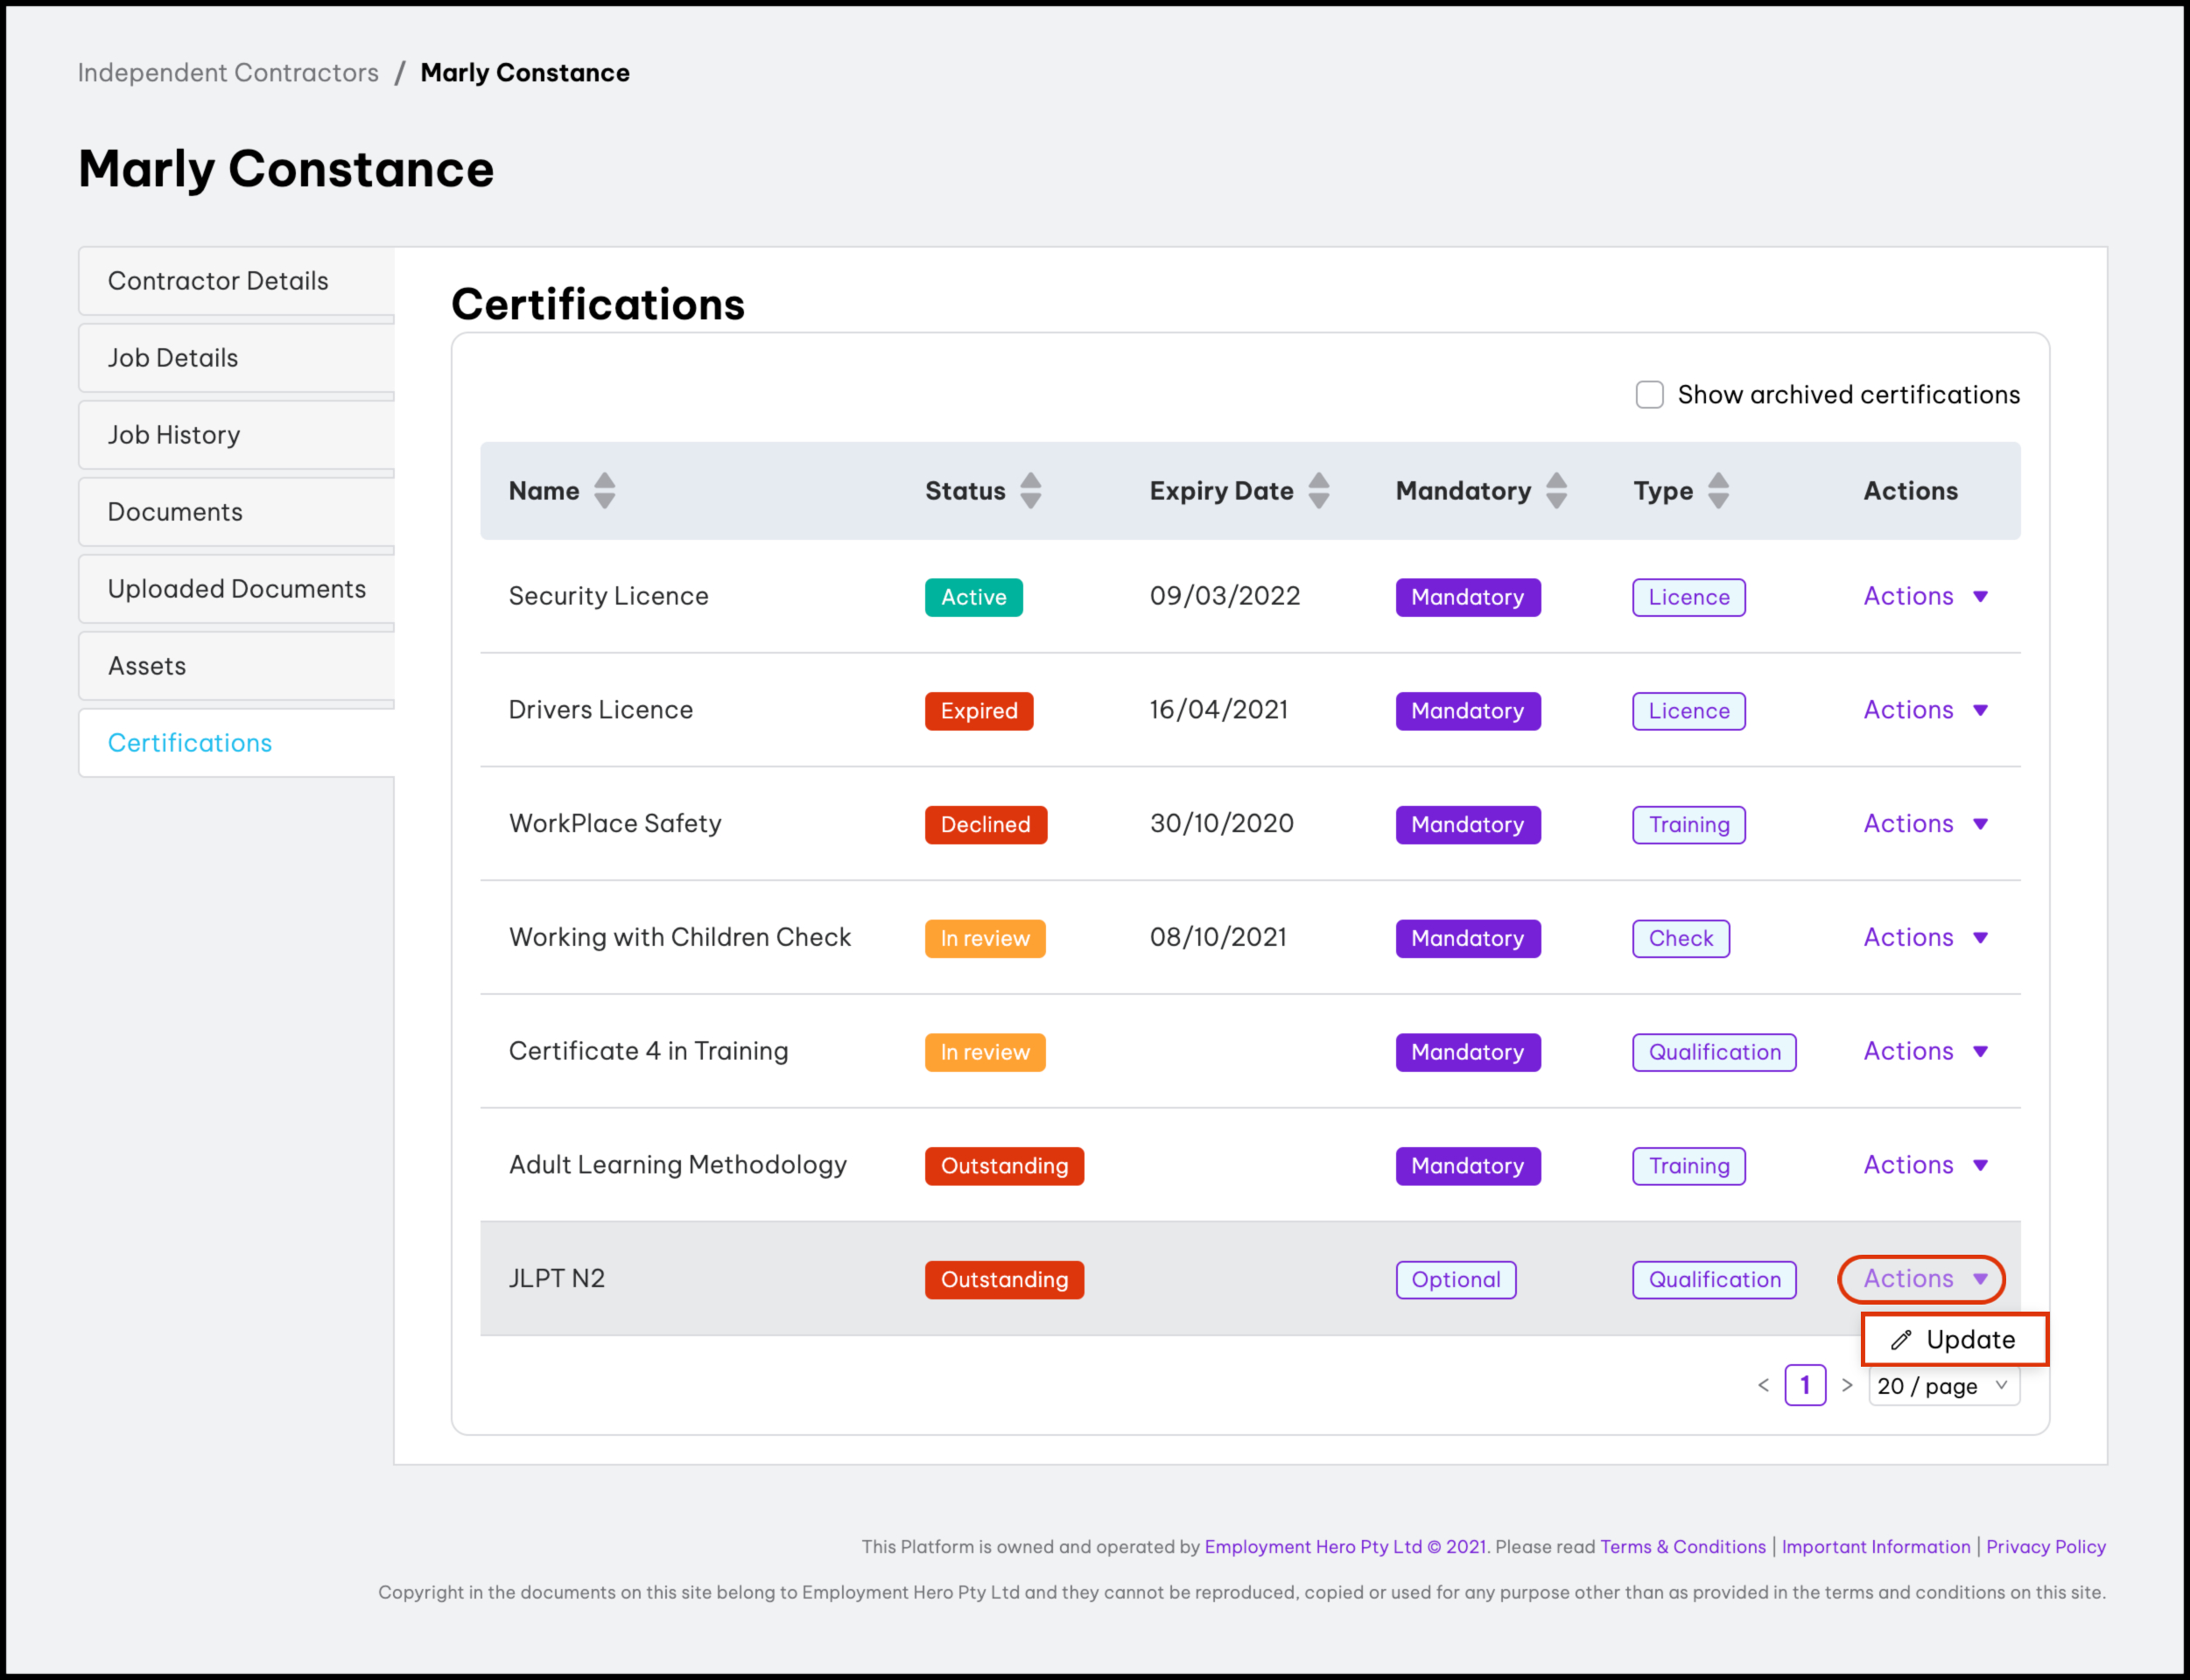Viewport: 2190px width, 1680px height.
Task: Enable Show archived certifications checkbox
Action: 1650,395
